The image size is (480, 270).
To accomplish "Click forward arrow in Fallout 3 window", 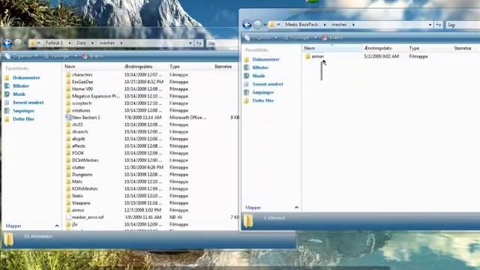I will (x=18, y=43).
